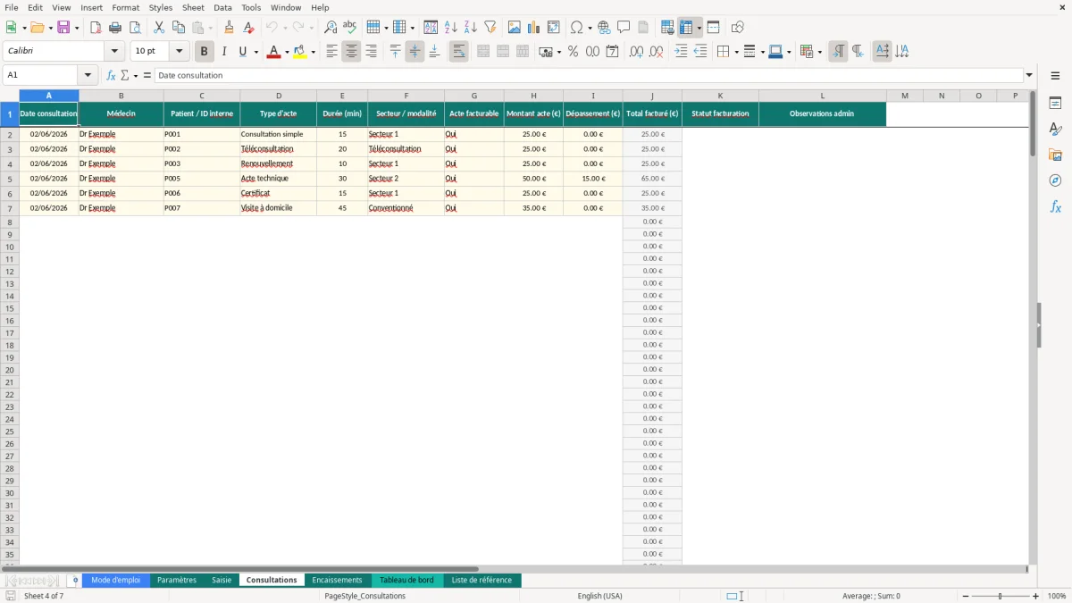Click the zoom out minus button
This screenshot has width=1072, height=603.
[965, 596]
